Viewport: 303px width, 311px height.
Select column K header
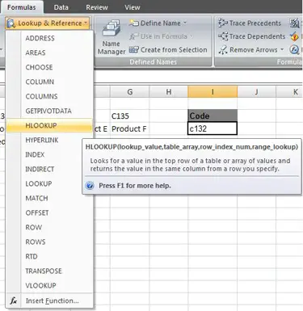click(x=290, y=92)
